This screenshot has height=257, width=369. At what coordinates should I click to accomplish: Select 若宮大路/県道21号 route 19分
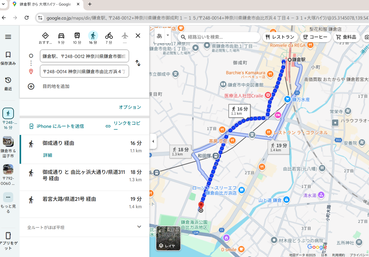point(85,204)
